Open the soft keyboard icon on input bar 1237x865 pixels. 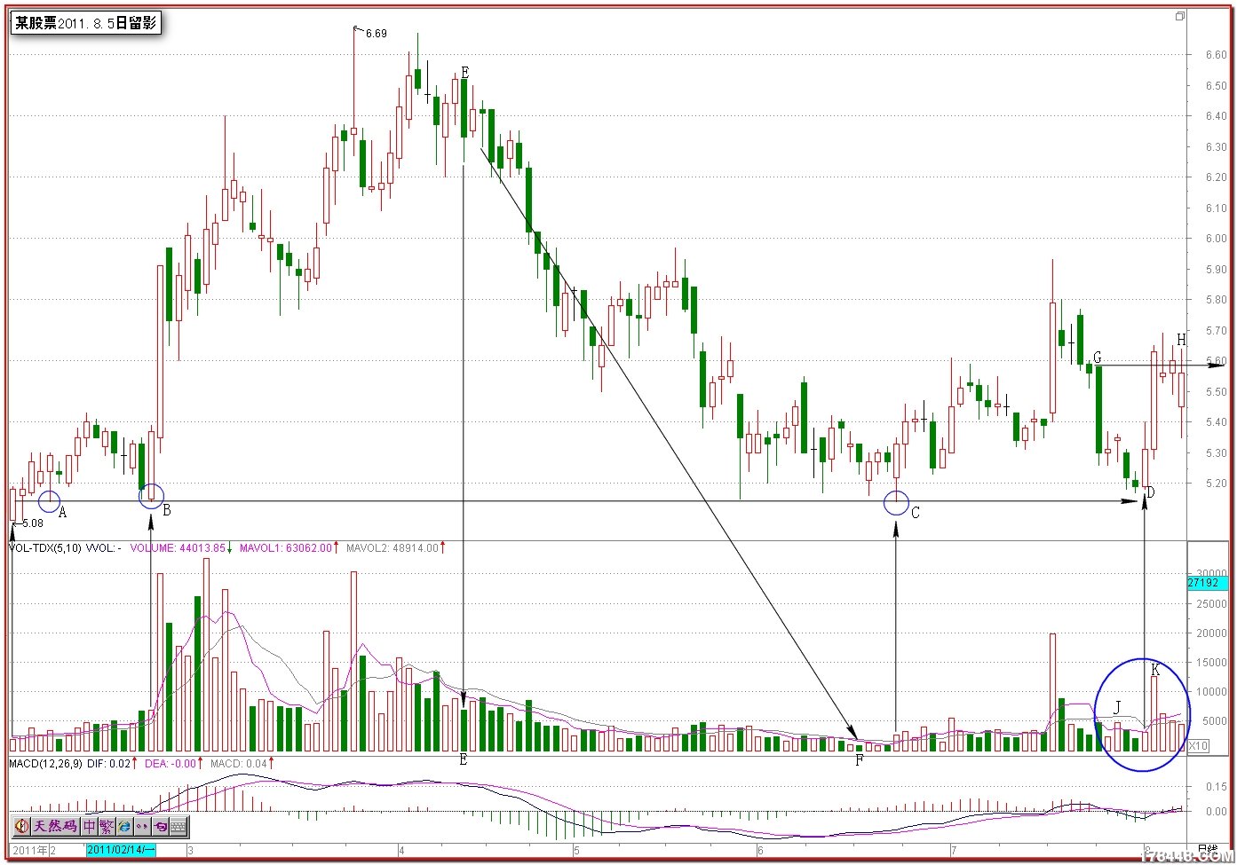[x=178, y=827]
